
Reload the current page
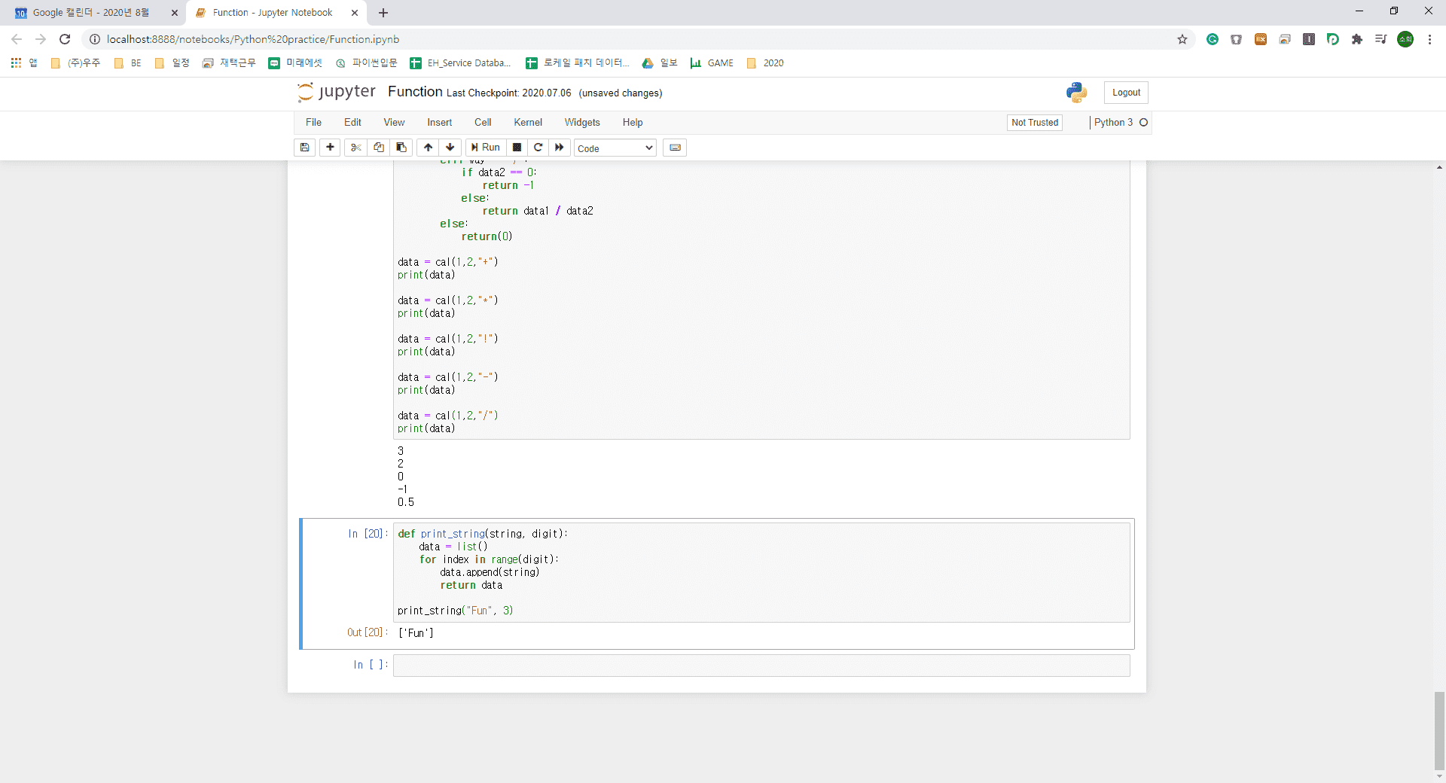click(x=65, y=39)
